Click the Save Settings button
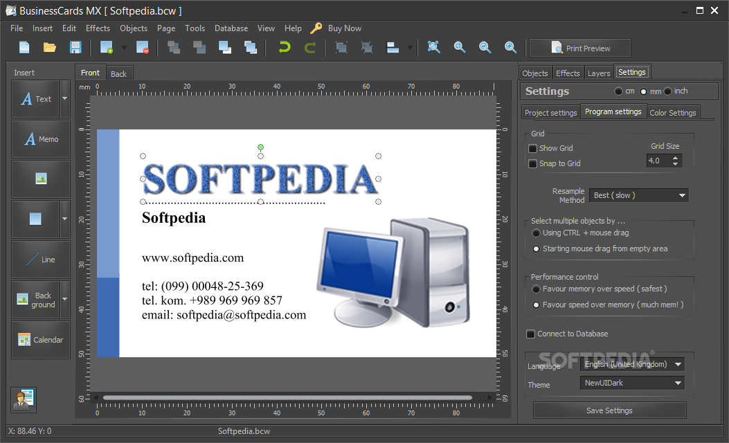The width and height of the screenshot is (729, 443). click(609, 410)
